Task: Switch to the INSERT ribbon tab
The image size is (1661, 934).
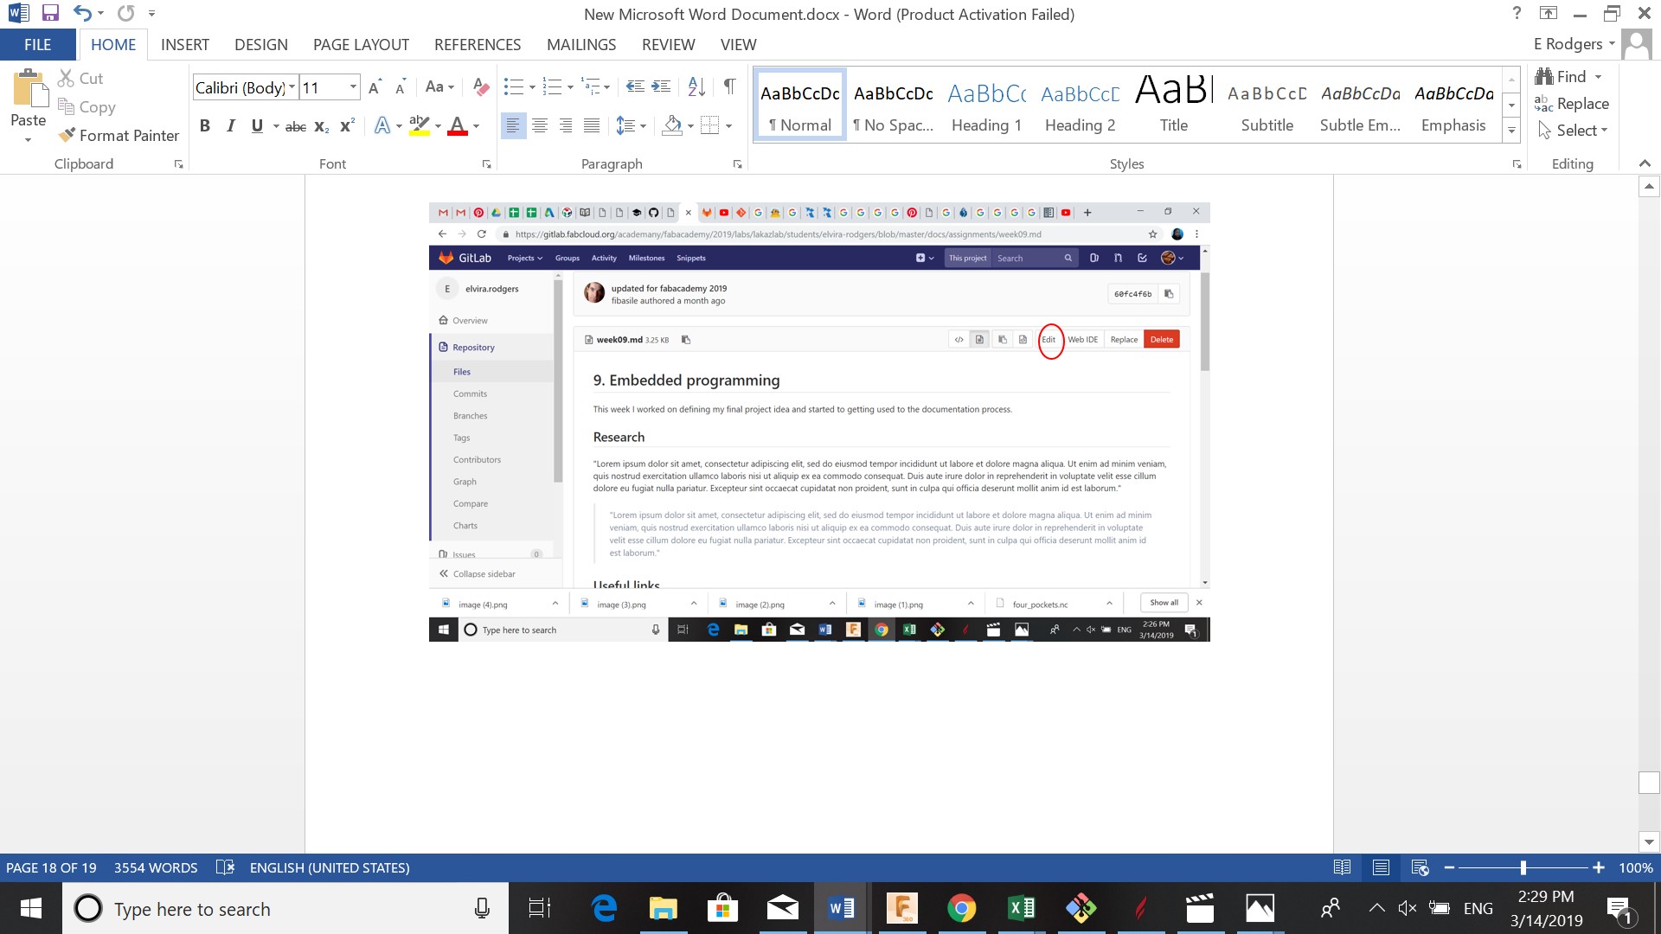Action: point(184,44)
